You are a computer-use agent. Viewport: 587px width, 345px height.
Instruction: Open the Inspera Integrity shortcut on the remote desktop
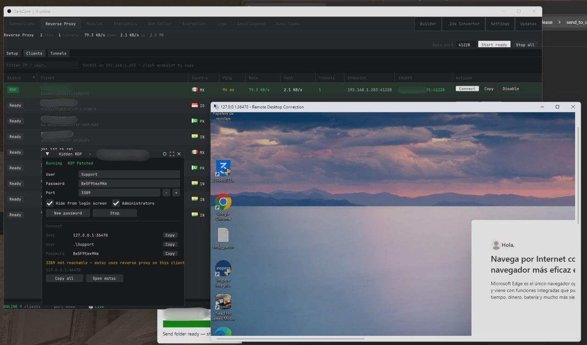tap(223, 274)
